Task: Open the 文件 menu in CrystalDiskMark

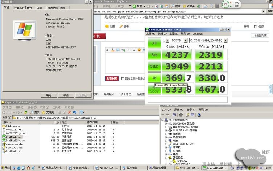Action: click(150, 34)
